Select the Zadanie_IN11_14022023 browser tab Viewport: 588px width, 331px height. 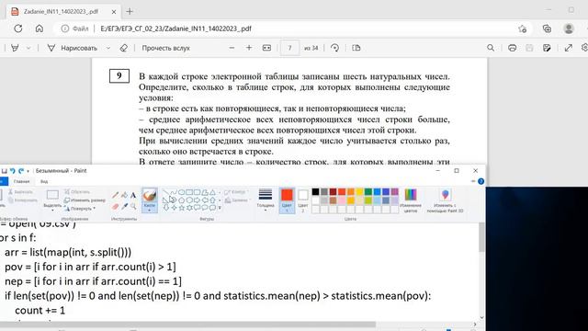(63, 12)
